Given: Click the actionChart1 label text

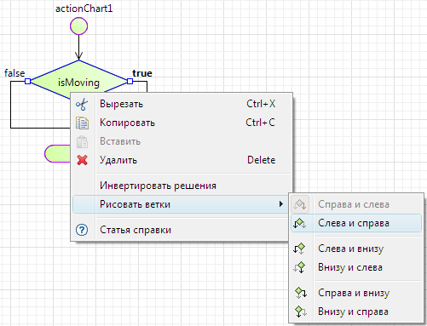Looking at the screenshot, I should click(84, 9).
